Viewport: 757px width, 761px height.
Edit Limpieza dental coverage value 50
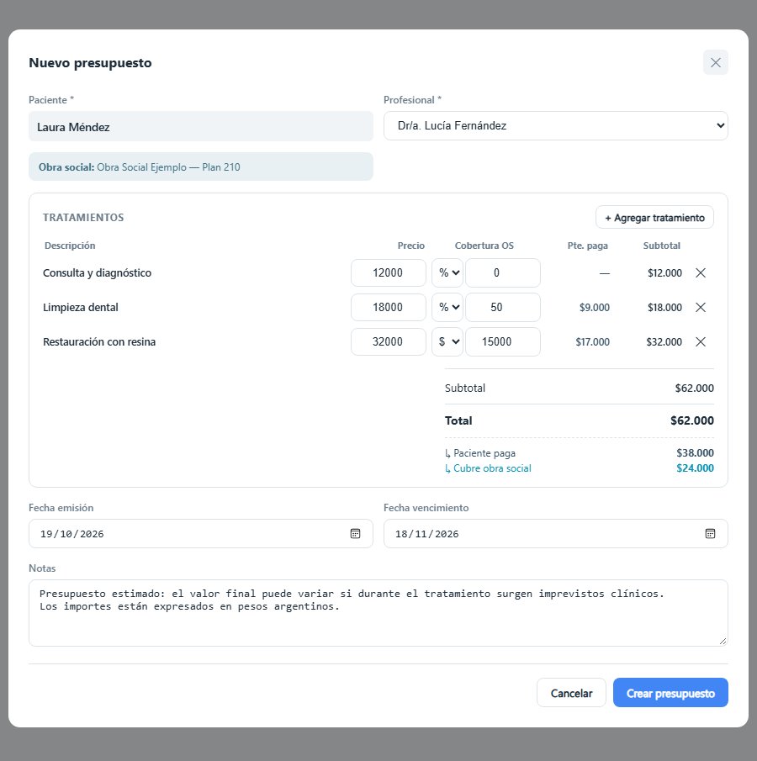click(502, 307)
